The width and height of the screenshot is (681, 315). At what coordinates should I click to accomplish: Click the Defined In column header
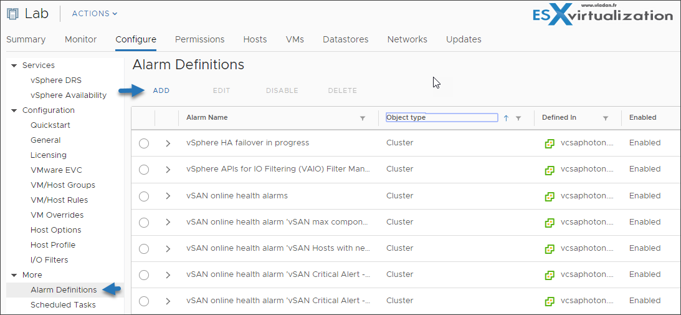coord(558,117)
